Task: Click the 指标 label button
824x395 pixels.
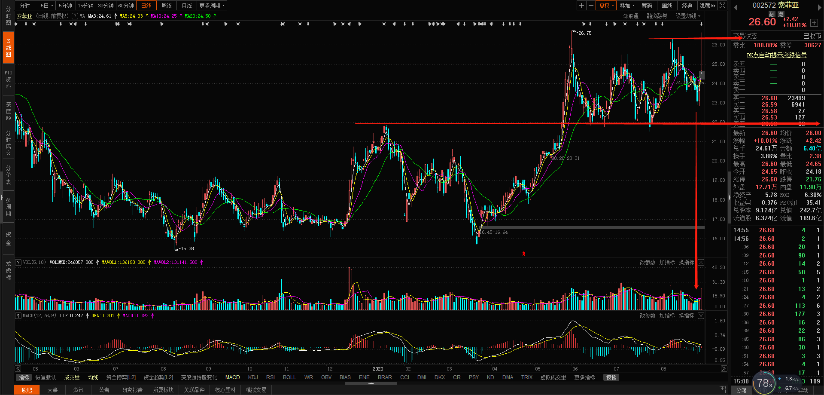Action: click(x=24, y=377)
